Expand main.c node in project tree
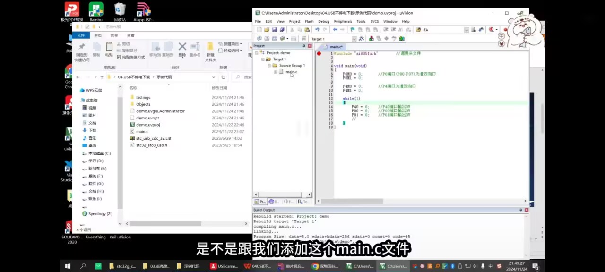This screenshot has height=272, width=605. coord(276,72)
